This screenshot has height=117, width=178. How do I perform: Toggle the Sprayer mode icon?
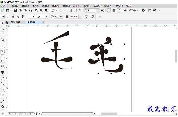click(x=13, y=17)
